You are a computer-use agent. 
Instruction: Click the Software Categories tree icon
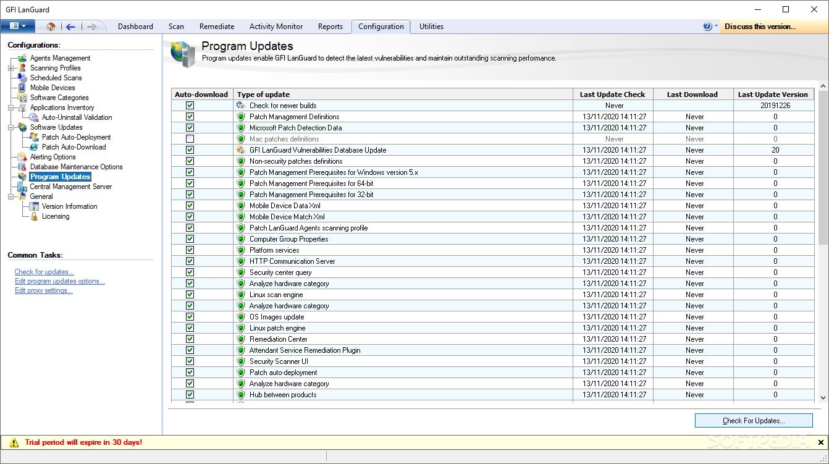[x=22, y=98]
